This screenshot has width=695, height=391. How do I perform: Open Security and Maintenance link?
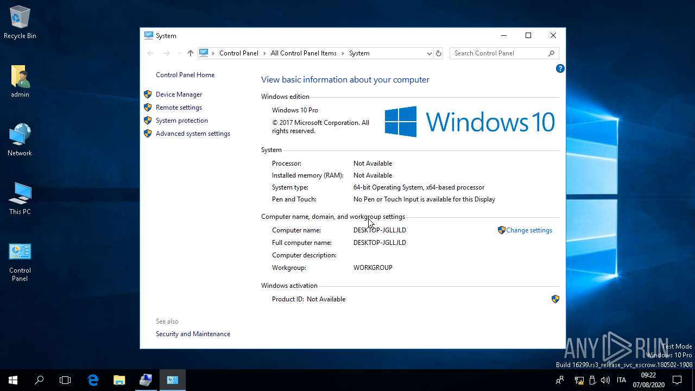pos(193,334)
